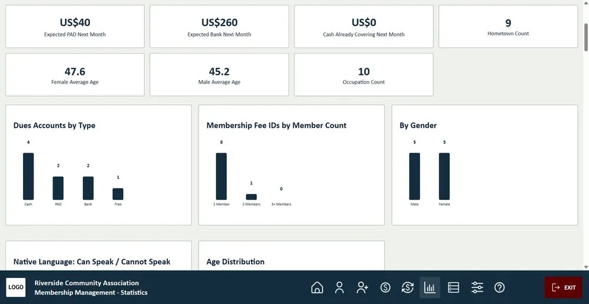Click the PAD bar in Dues Accounts chart
The width and height of the screenshot is (589, 304).
tap(58, 188)
